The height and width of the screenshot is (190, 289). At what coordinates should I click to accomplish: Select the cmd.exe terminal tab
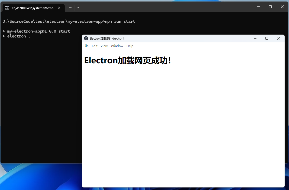[x=33, y=8]
